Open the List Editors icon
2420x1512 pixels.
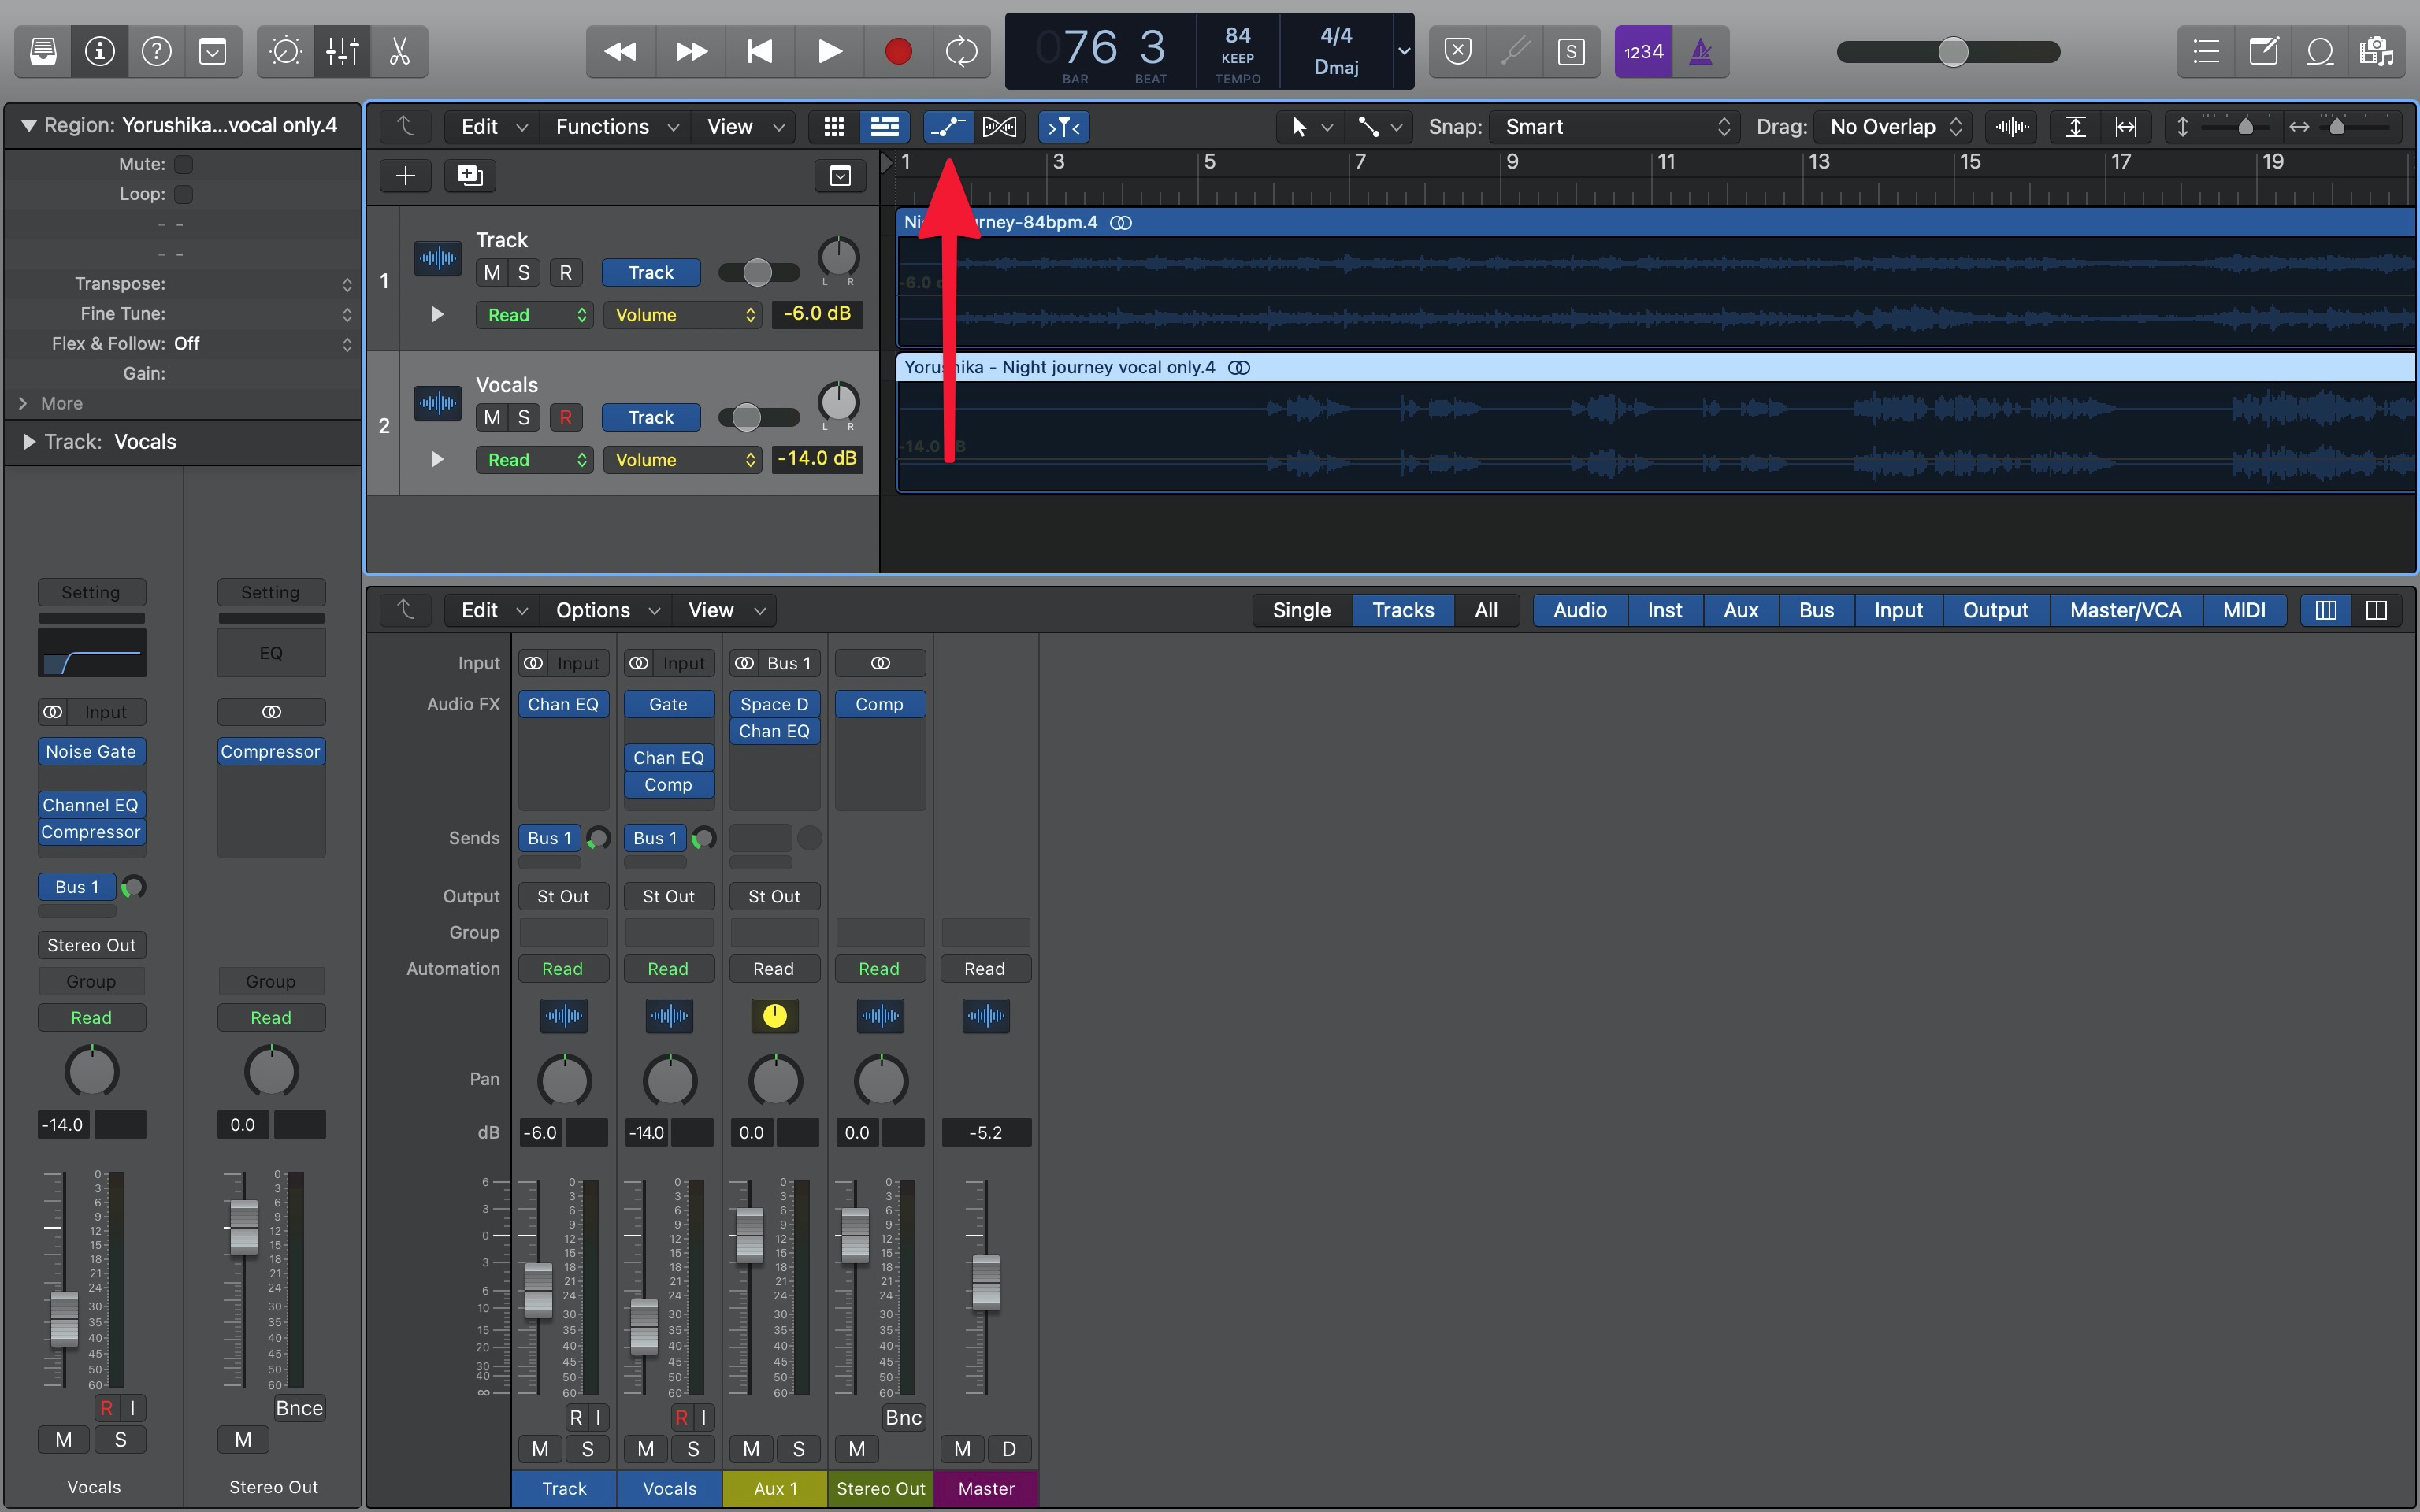(2206, 51)
